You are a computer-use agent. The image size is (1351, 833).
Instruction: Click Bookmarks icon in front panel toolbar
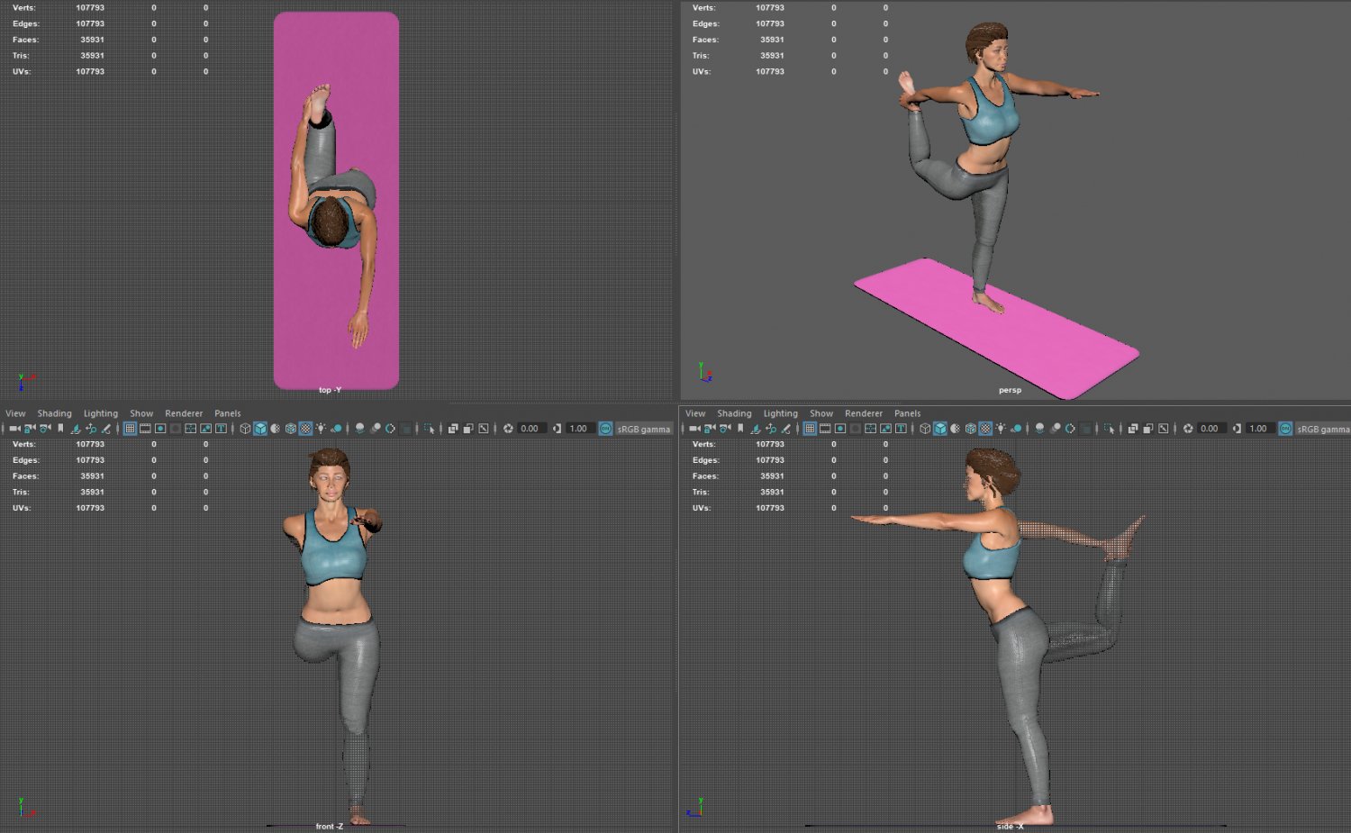click(x=60, y=429)
